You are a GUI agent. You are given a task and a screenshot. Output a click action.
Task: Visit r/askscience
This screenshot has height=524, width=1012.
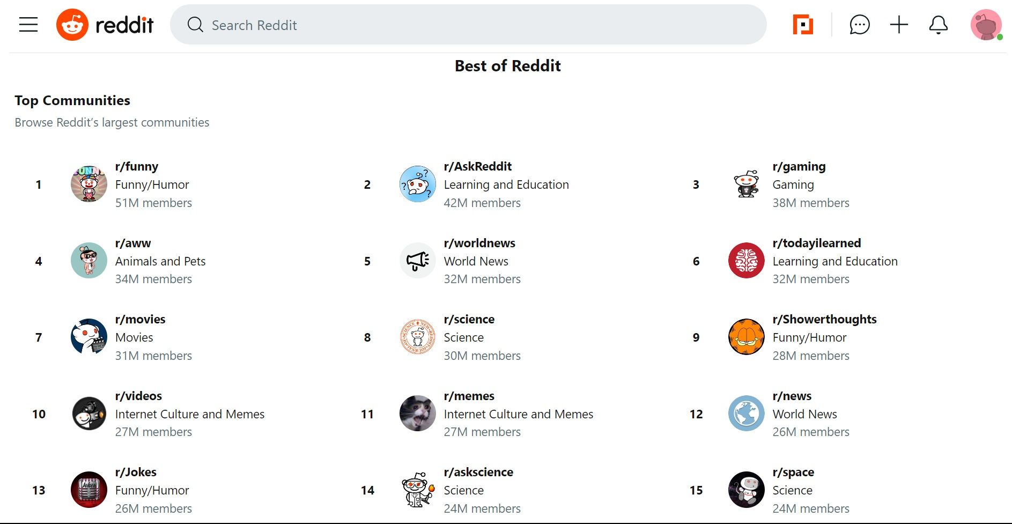(x=478, y=472)
